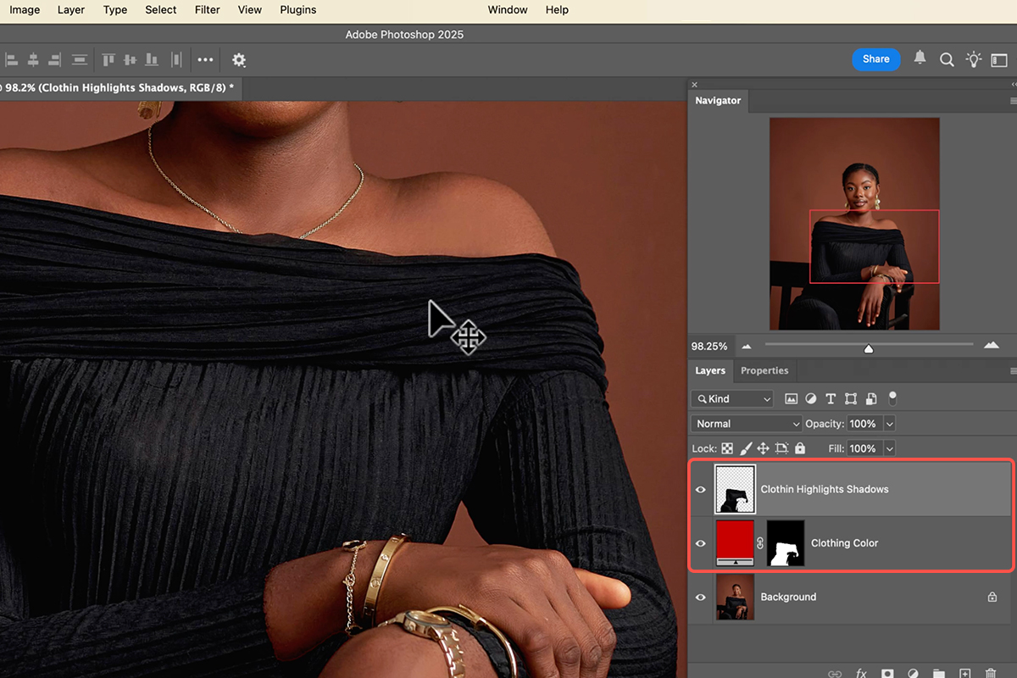1017x678 pixels.
Task: Create new fill or adjustment layer
Action: coord(913,674)
